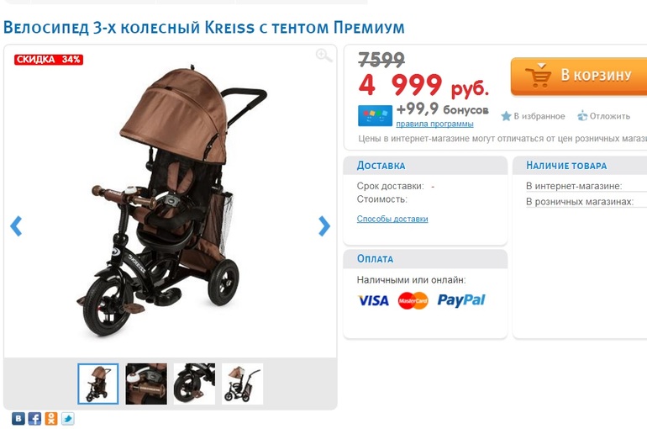Select side-view tricycle thumbnail
The image size is (647, 429).
coord(242,384)
